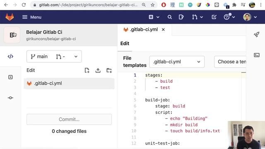Open the Issues icon in navbar
Viewport: 265px width, 149px height.
pyautogui.click(x=181, y=17)
